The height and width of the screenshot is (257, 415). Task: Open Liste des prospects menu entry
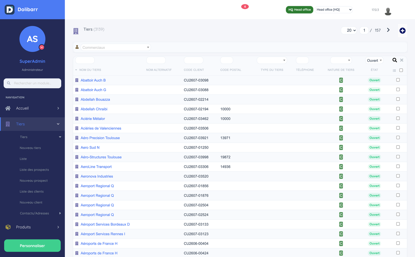click(x=34, y=170)
